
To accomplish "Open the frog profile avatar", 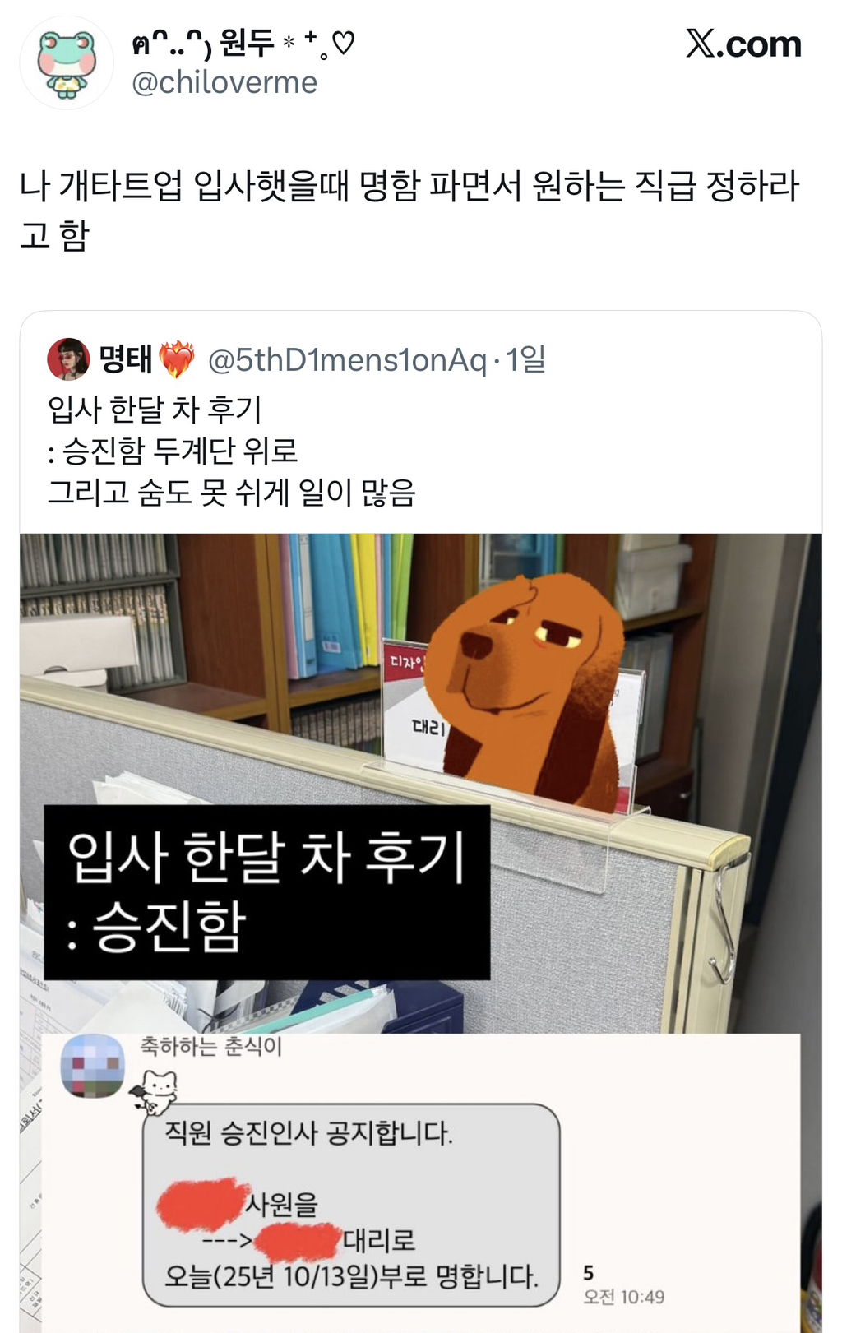I will point(67,63).
